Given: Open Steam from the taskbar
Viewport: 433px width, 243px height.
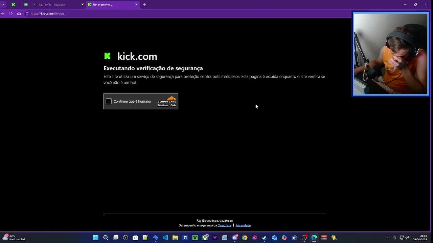Looking at the screenshot, I should tap(265, 238).
